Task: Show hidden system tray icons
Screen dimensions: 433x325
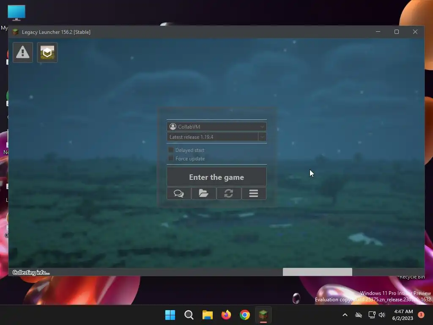Action: pyautogui.click(x=345, y=315)
